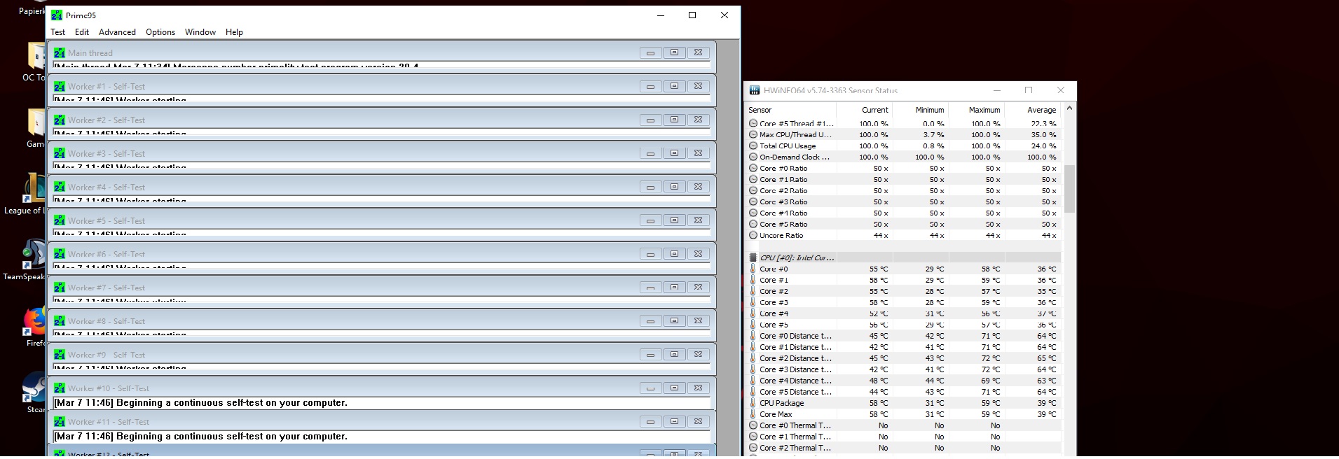Close the Worker #2 child window
The height and width of the screenshot is (459, 1339).
click(x=698, y=120)
